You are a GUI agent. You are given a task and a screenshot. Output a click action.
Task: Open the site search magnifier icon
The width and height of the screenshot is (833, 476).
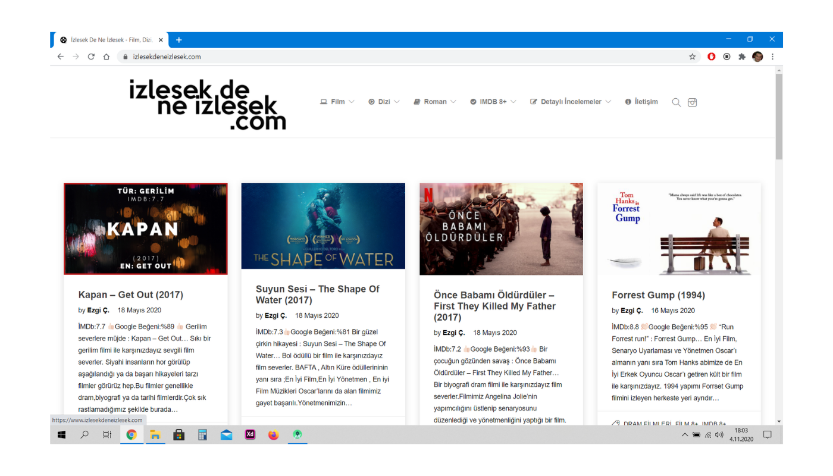676,102
